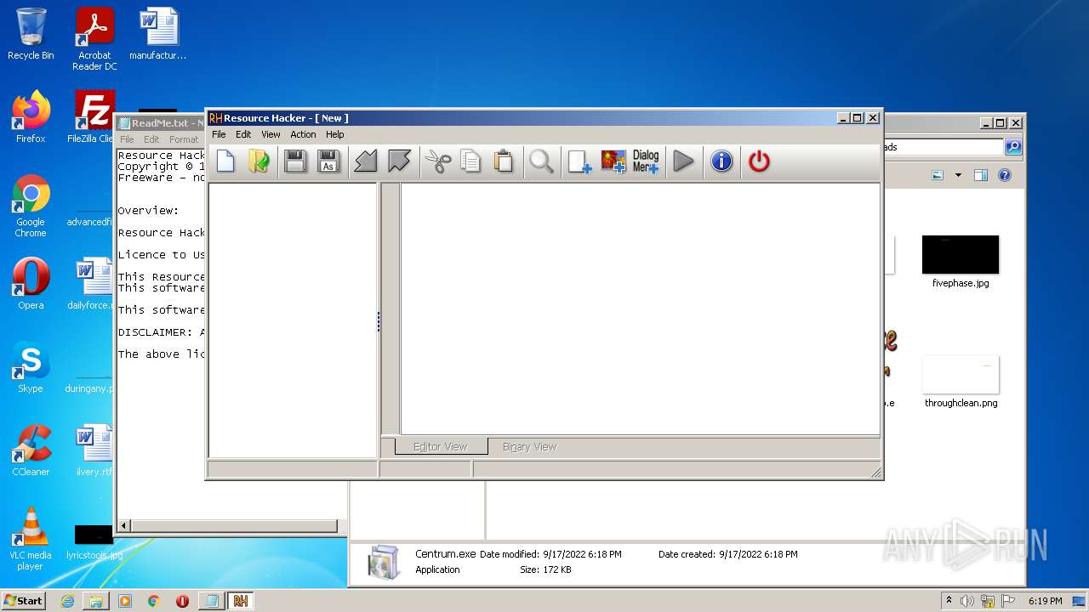This screenshot has height=612, width=1089.
Task: Launch Firefox from the desktop
Action: (31, 117)
